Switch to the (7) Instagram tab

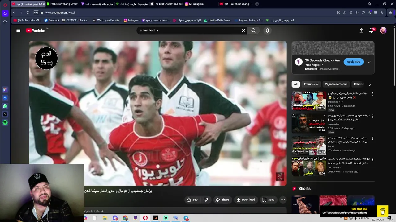201,4
